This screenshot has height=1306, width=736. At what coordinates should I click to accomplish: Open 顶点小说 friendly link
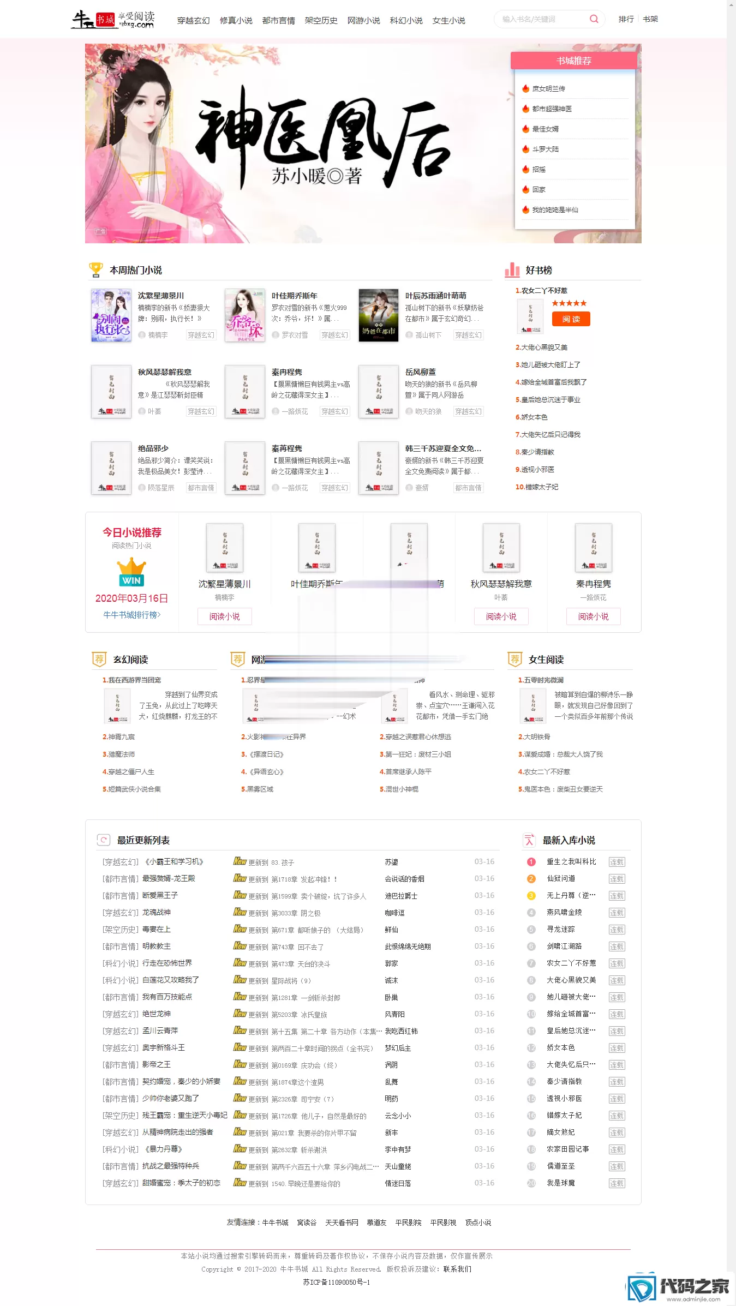(478, 1223)
